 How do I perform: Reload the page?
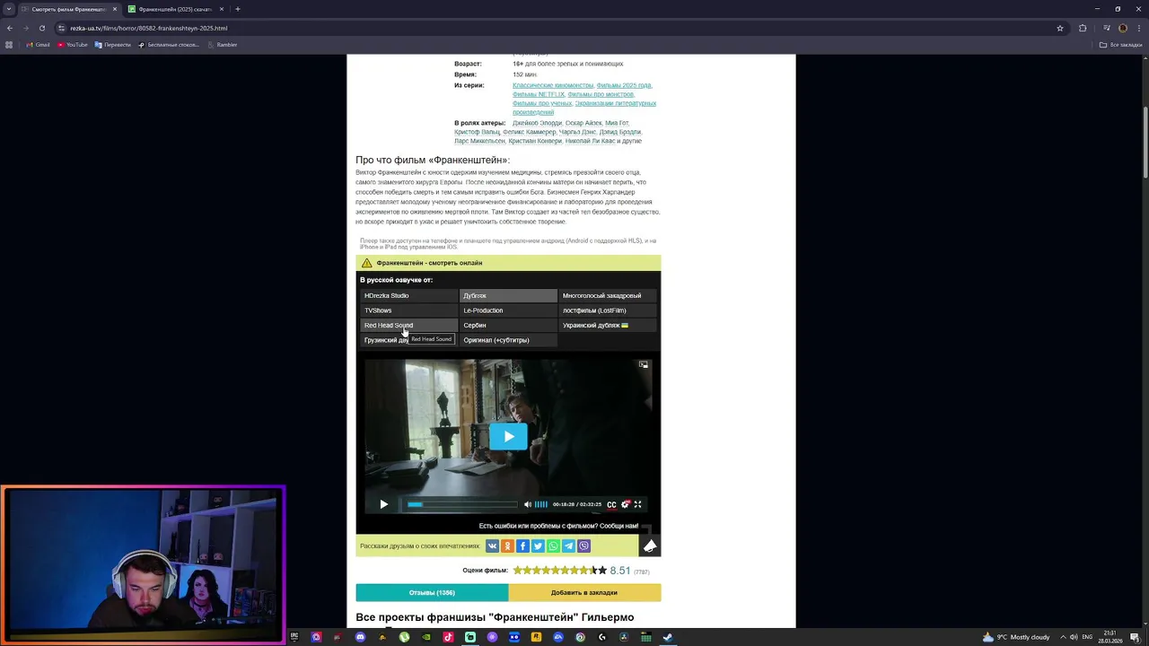tap(41, 28)
